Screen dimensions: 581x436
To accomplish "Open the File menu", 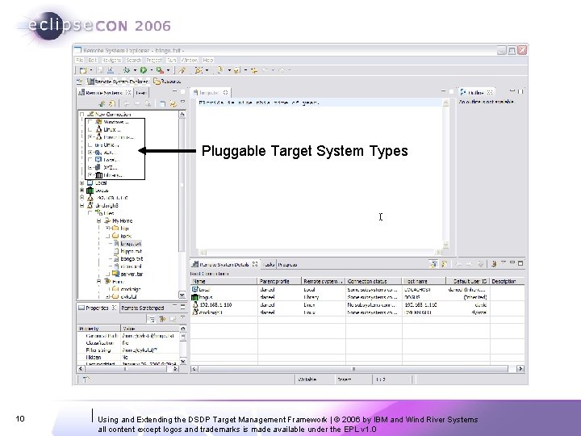I will [79, 60].
